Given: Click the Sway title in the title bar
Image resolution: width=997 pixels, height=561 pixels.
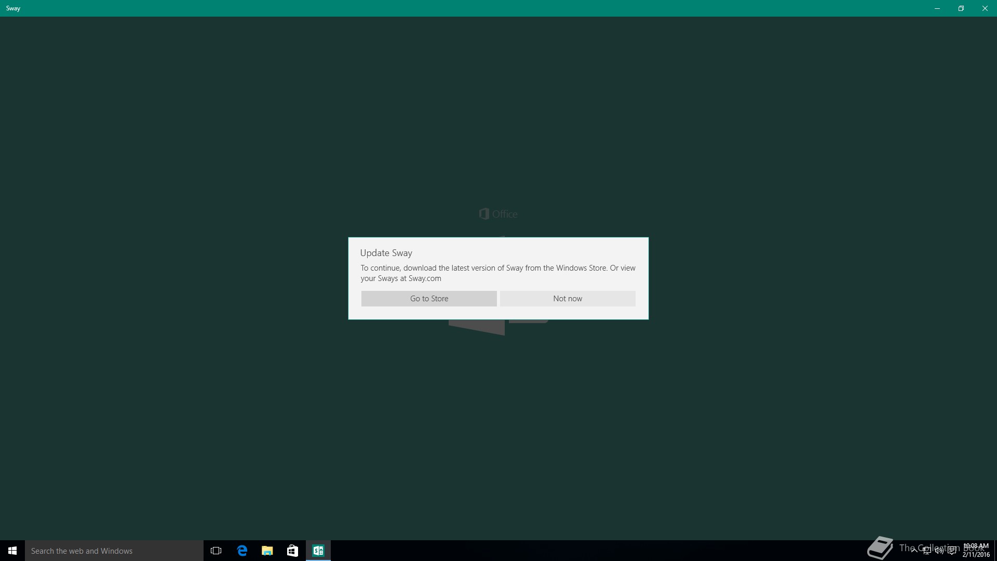Looking at the screenshot, I should [x=13, y=8].
